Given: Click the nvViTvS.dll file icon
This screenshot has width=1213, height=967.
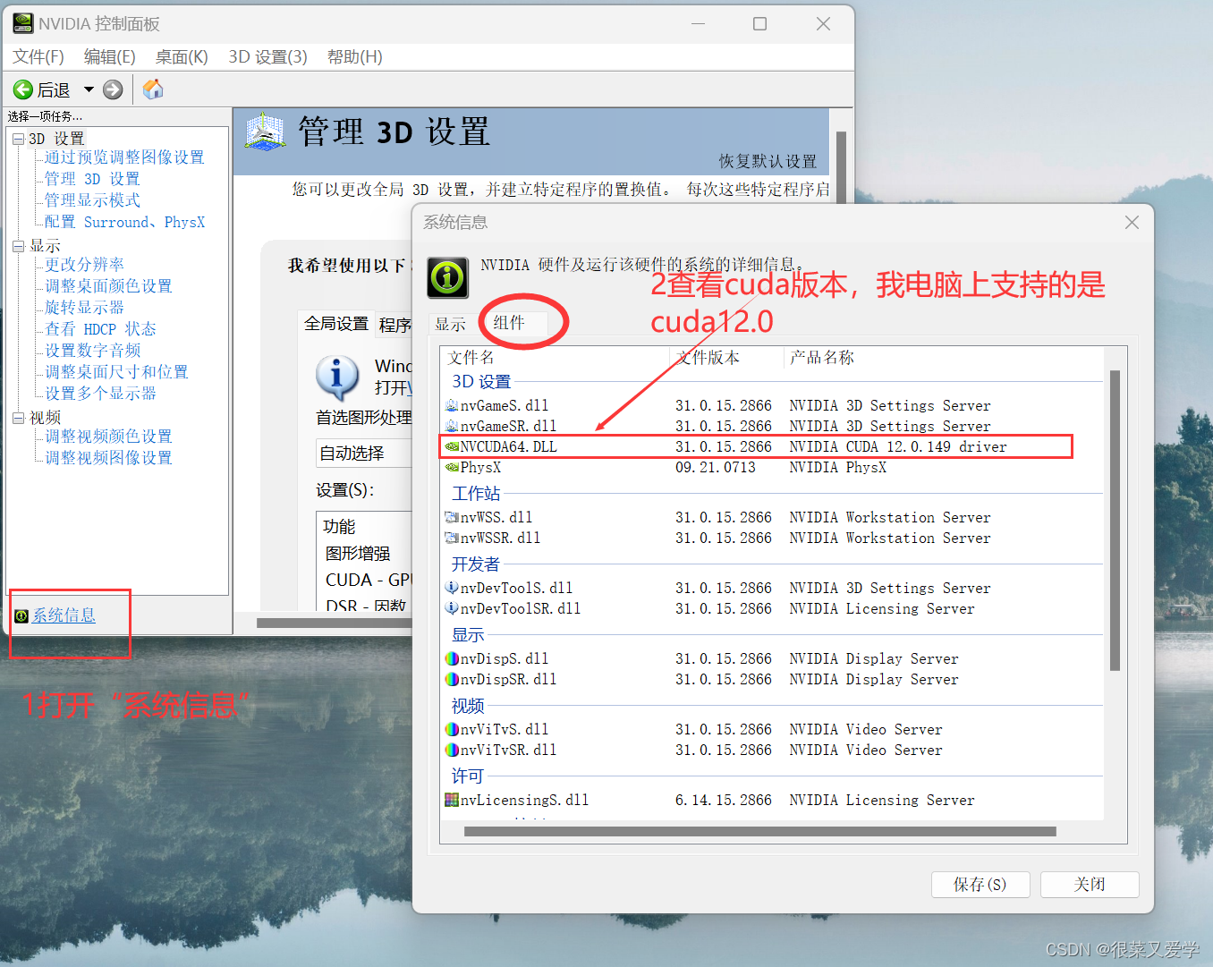Looking at the screenshot, I should (x=452, y=729).
